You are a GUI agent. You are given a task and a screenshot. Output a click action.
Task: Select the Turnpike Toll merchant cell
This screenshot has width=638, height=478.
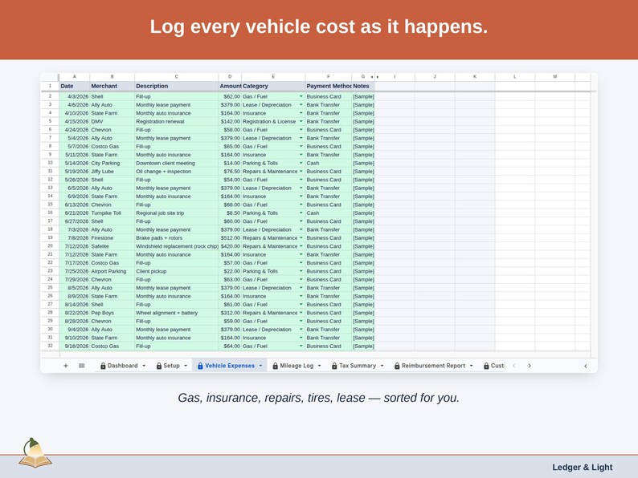(x=112, y=213)
